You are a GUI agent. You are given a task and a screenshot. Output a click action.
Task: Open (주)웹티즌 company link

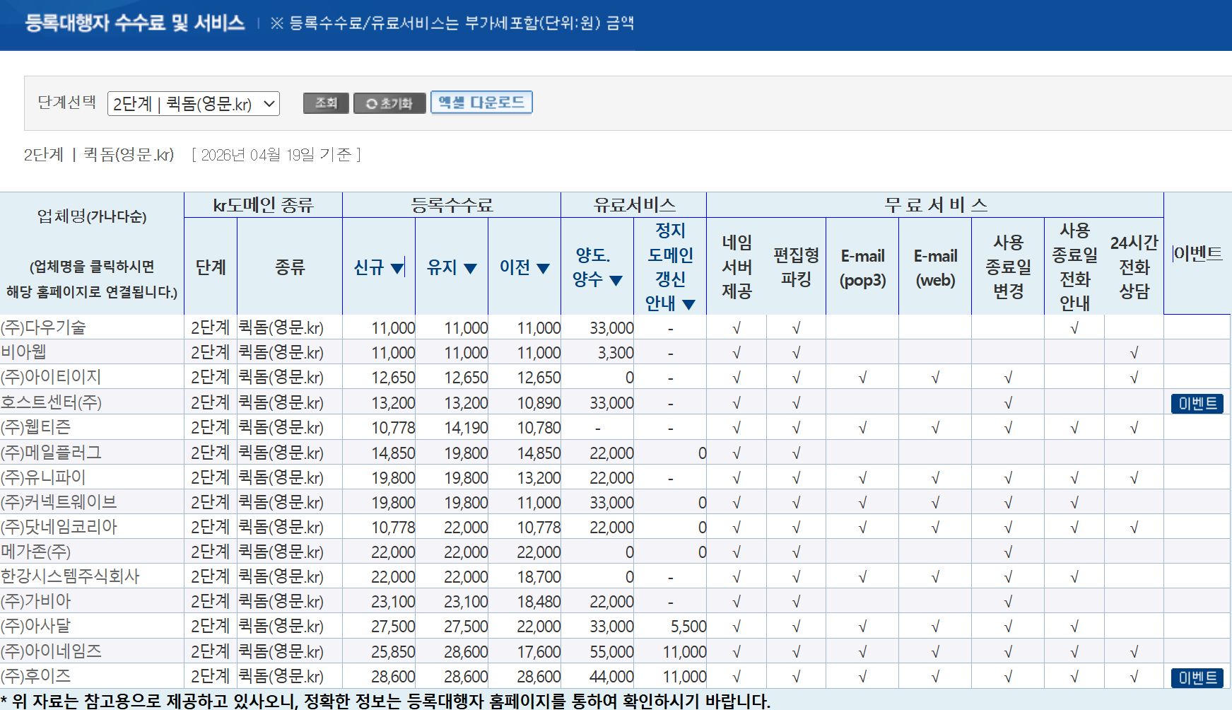click(36, 427)
